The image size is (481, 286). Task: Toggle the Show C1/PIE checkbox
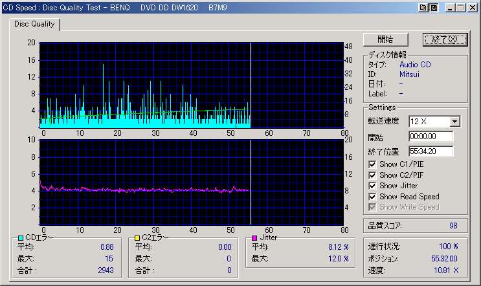(372, 164)
